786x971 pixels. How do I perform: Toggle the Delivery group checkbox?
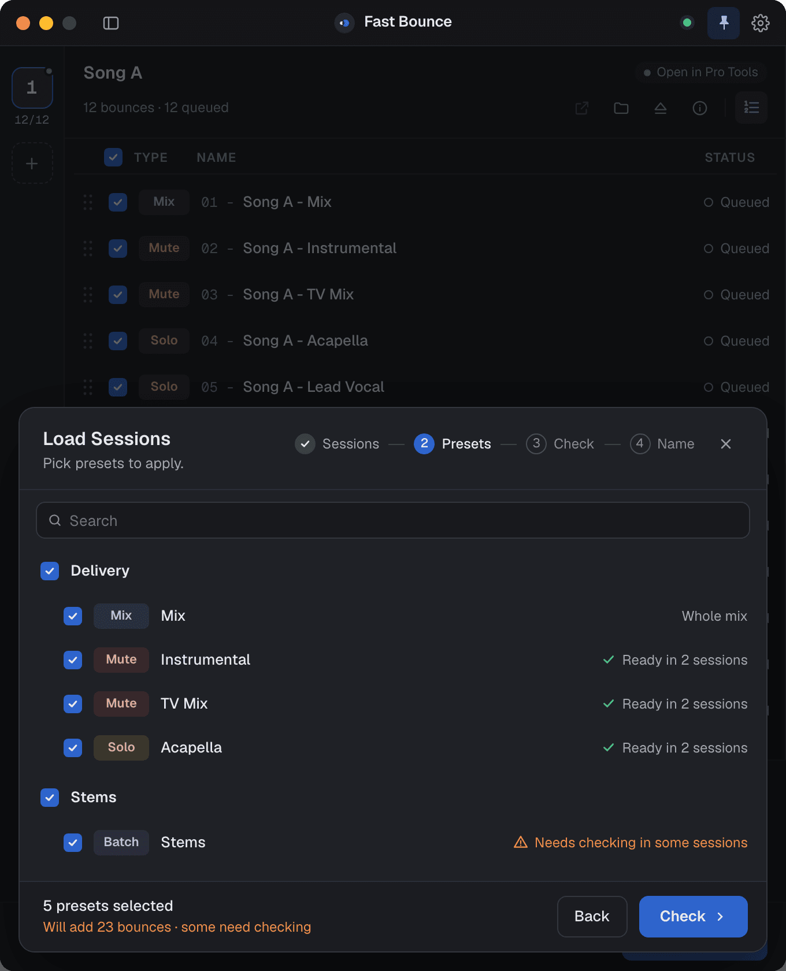coord(50,571)
